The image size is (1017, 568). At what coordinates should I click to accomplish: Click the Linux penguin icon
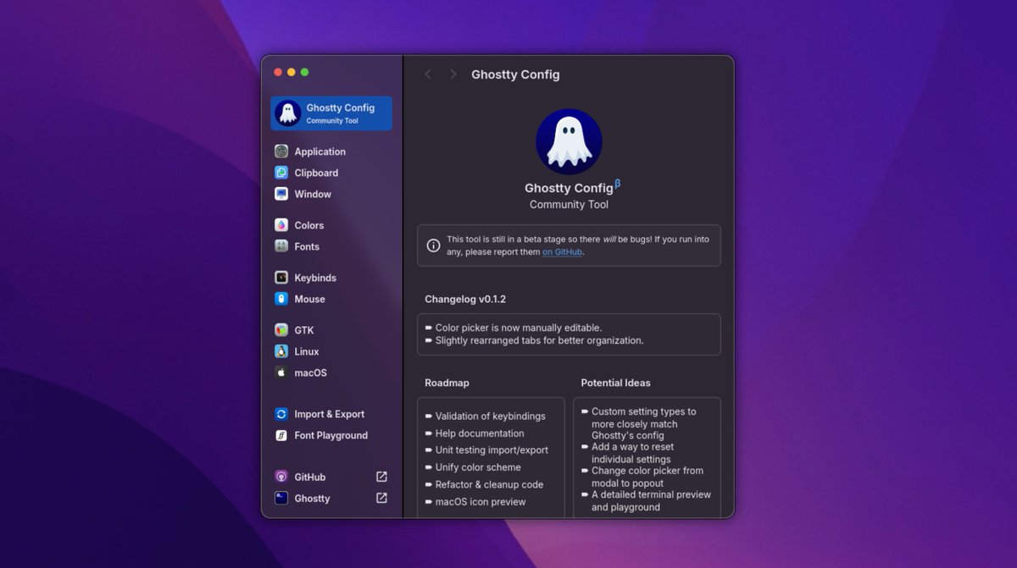point(281,351)
